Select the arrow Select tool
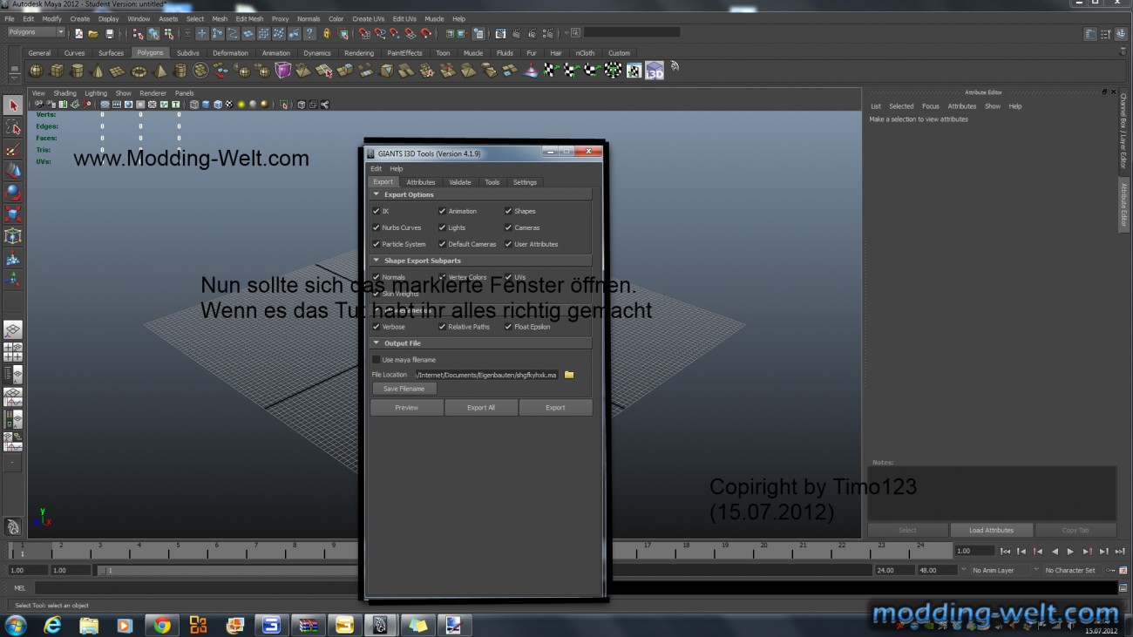Image resolution: width=1133 pixels, height=637 pixels. [12, 105]
